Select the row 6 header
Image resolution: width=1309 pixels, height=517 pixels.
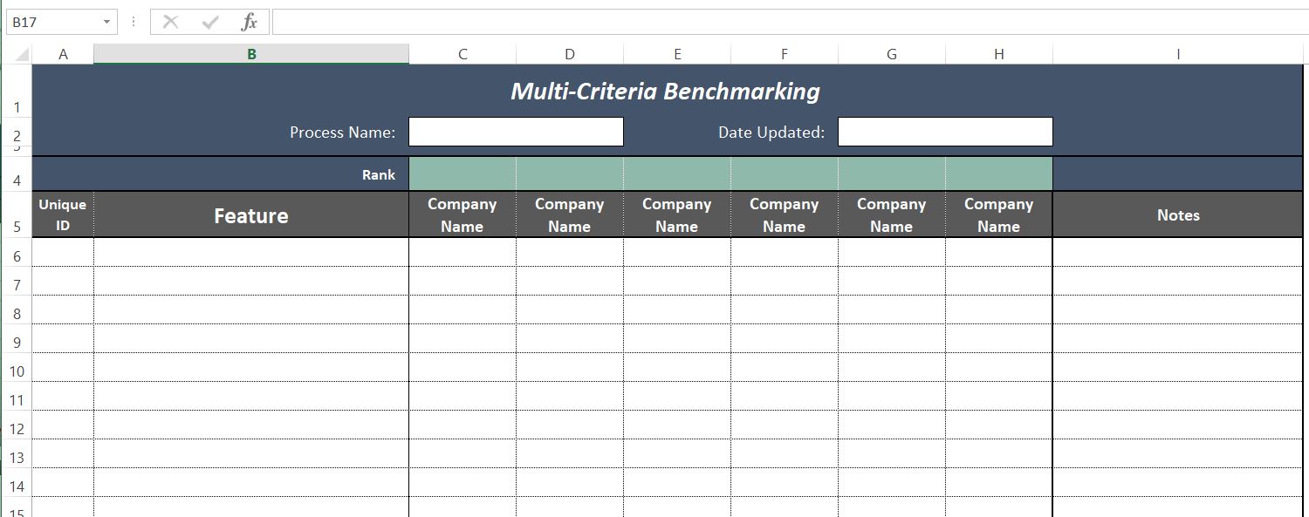(x=17, y=256)
